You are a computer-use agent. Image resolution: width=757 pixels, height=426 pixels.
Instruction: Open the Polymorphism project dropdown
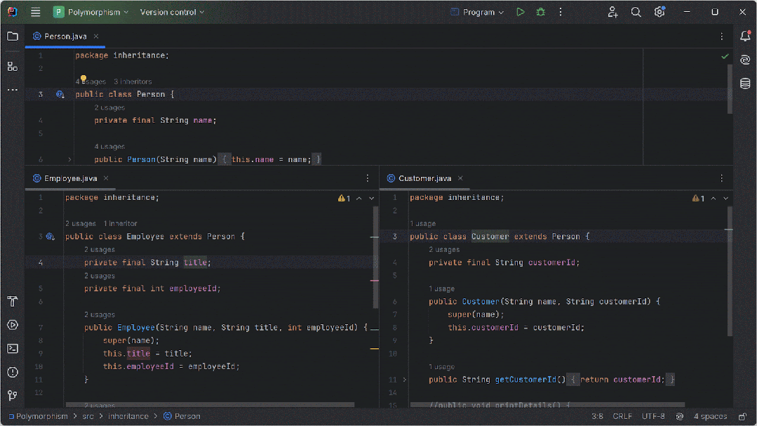[91, 12]
